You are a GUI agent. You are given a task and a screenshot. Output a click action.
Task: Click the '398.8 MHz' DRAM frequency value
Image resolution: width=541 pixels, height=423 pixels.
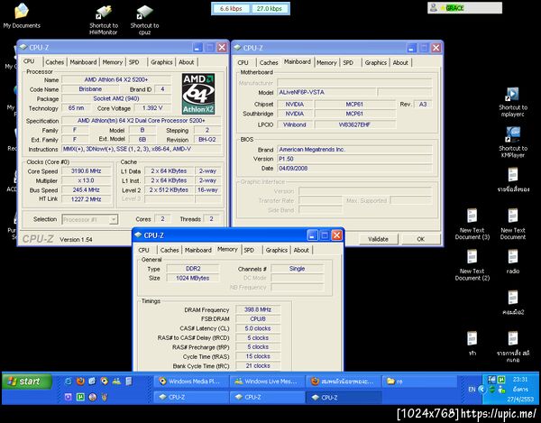pos(258,309)
